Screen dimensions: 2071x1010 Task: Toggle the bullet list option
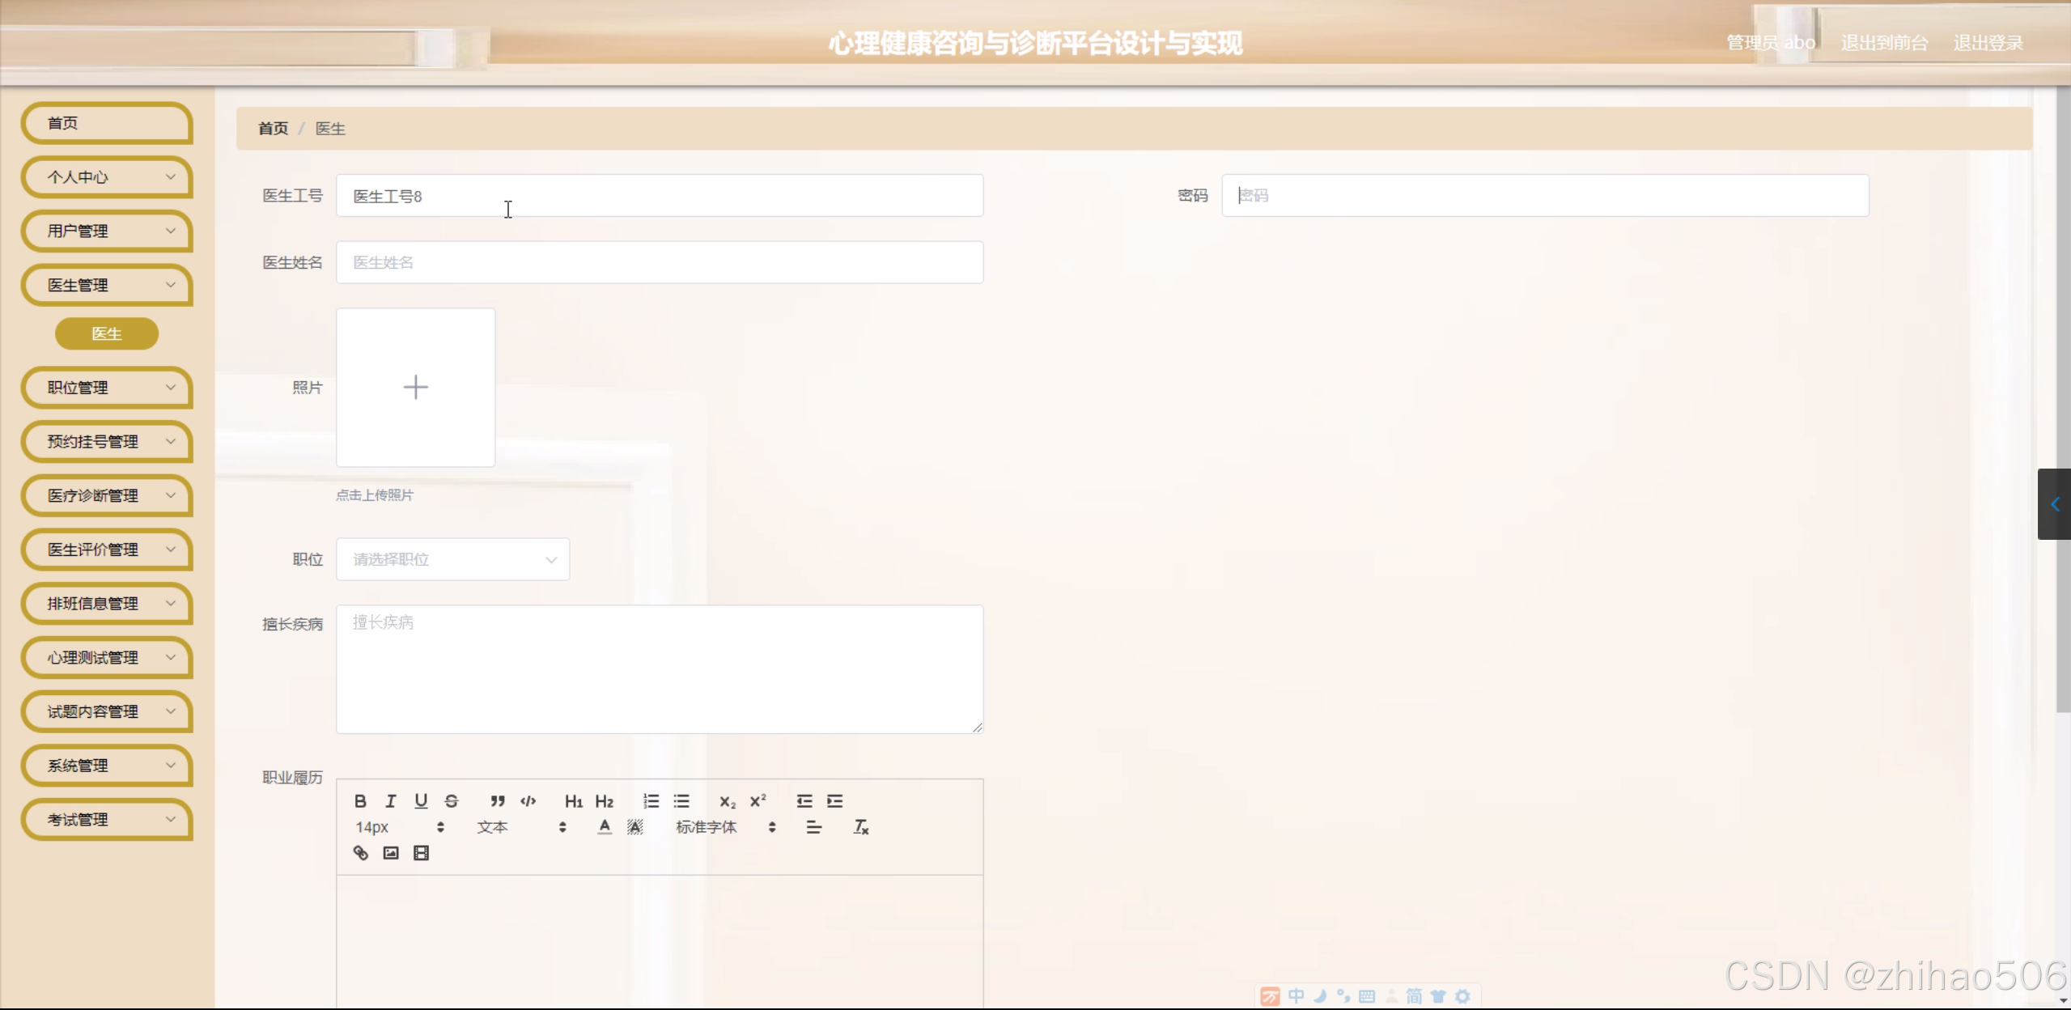(681, 801)
